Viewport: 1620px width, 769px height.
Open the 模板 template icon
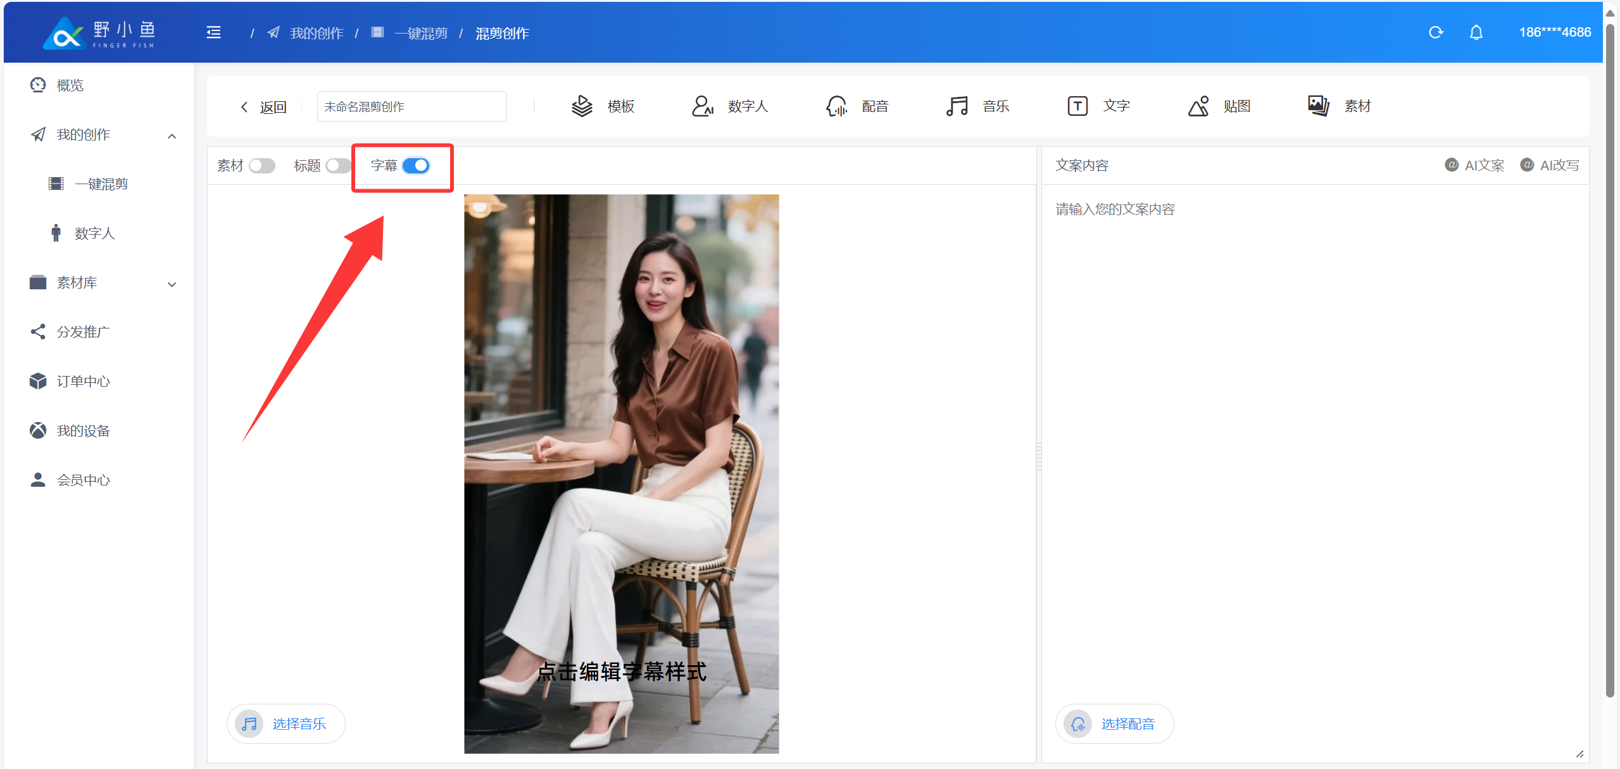[x=582, y=106]
